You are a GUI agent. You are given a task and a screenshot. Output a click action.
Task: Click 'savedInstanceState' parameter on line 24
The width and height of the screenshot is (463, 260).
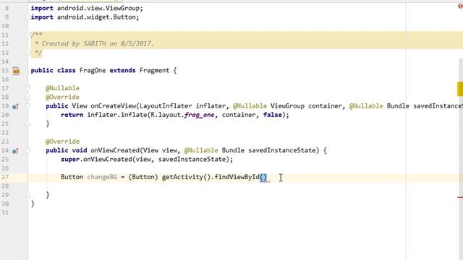[281, 151]
